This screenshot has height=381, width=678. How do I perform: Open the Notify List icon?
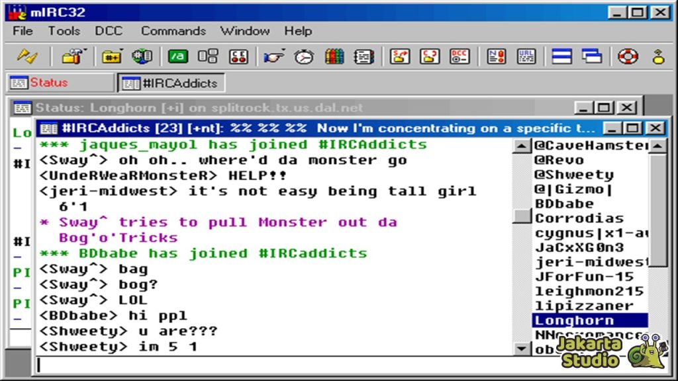tap(496, 56)
